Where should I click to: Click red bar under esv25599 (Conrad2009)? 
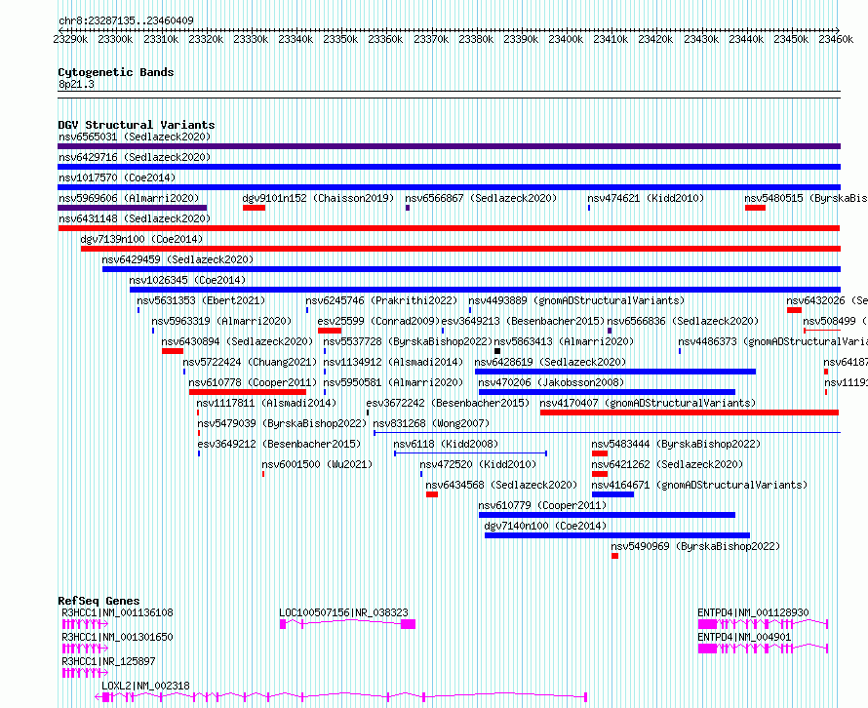point(330,331)
